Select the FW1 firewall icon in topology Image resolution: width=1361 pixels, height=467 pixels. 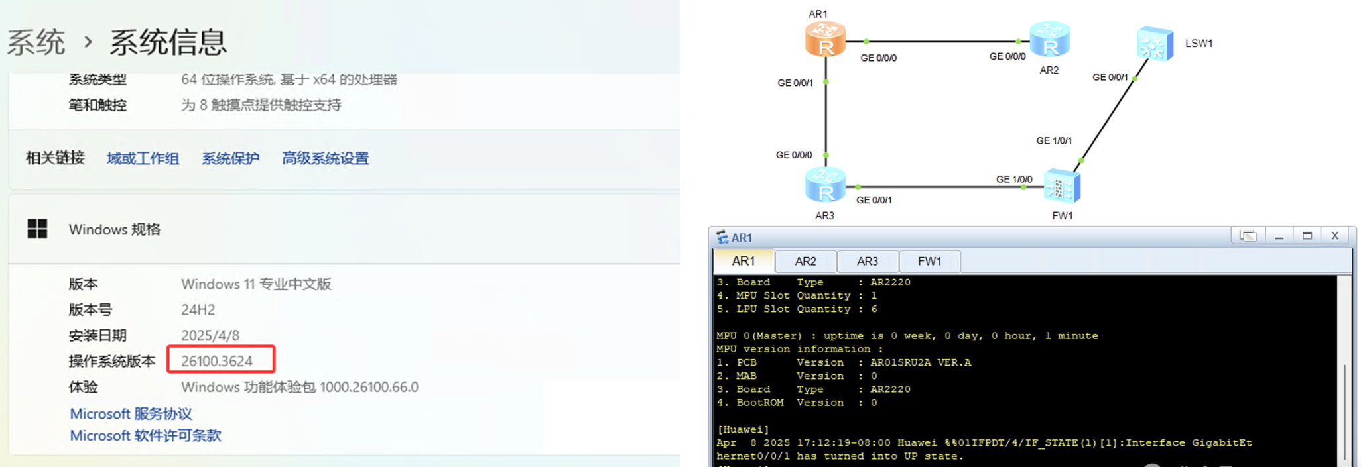(x=1062, y=186)
